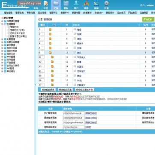Collapse the 栏目管理 tree node
The height and width of the screenshot is (155, 155).
click(x=2, y=24)
